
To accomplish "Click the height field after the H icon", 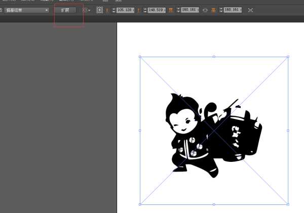I will point(233,10).
